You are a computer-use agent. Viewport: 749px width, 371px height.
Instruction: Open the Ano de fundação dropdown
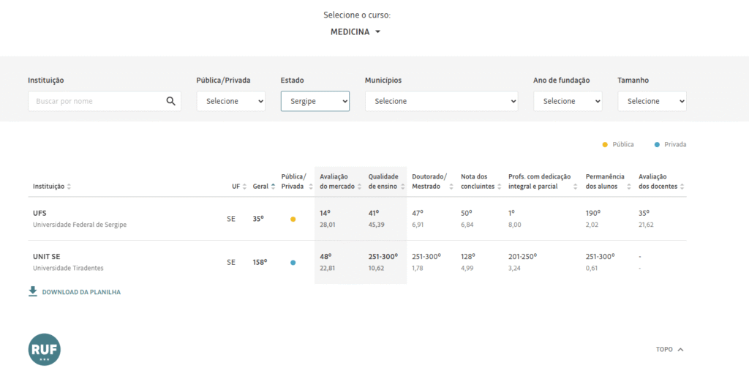[x=568, y=101]
